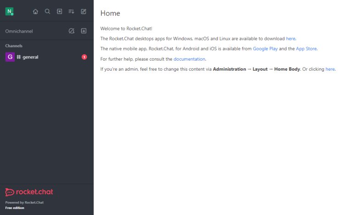Viewport: 344px width, 215px height.
Task: Go to Home via house icon
Action: pyautogui.click(x=35, y=11)
